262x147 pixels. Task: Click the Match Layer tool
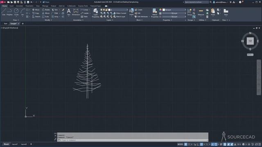coord(119,17)
